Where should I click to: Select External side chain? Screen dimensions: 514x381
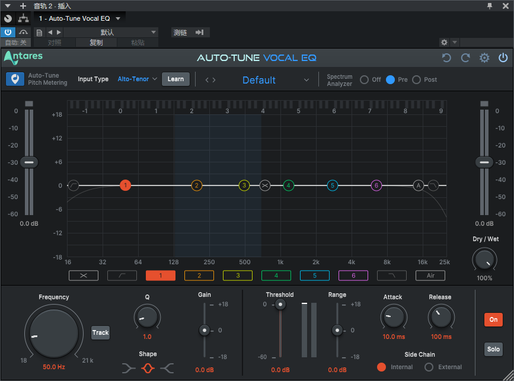coord(429,367)
